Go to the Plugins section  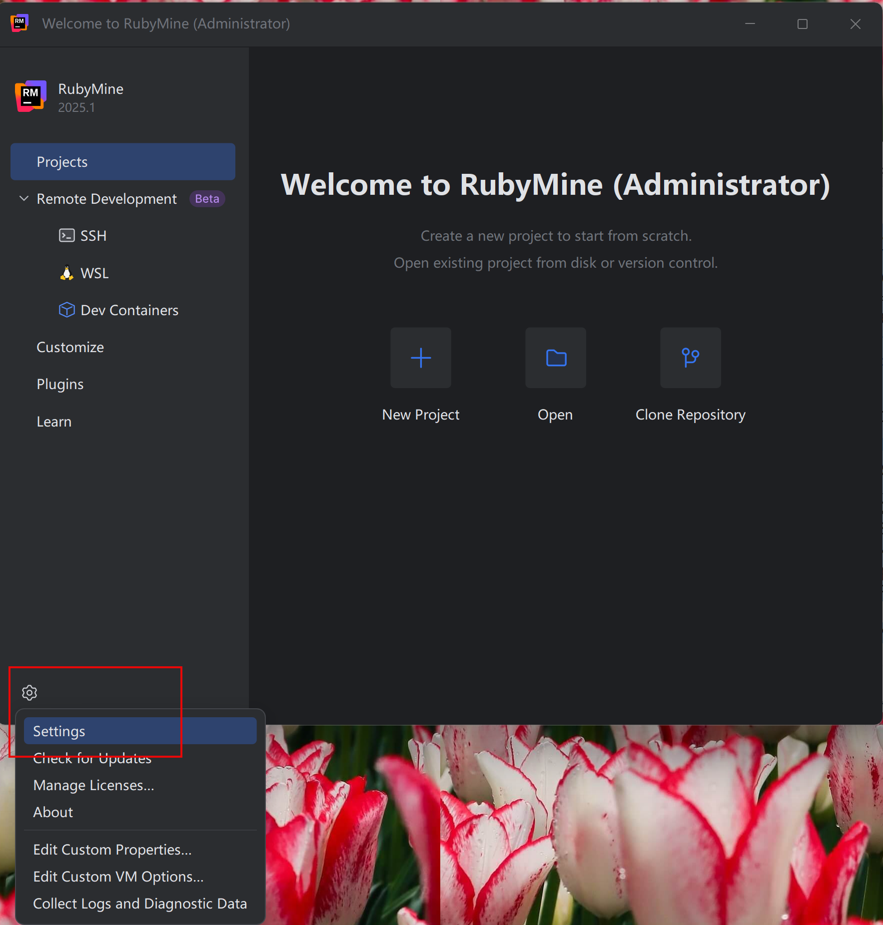pos(60,384)
